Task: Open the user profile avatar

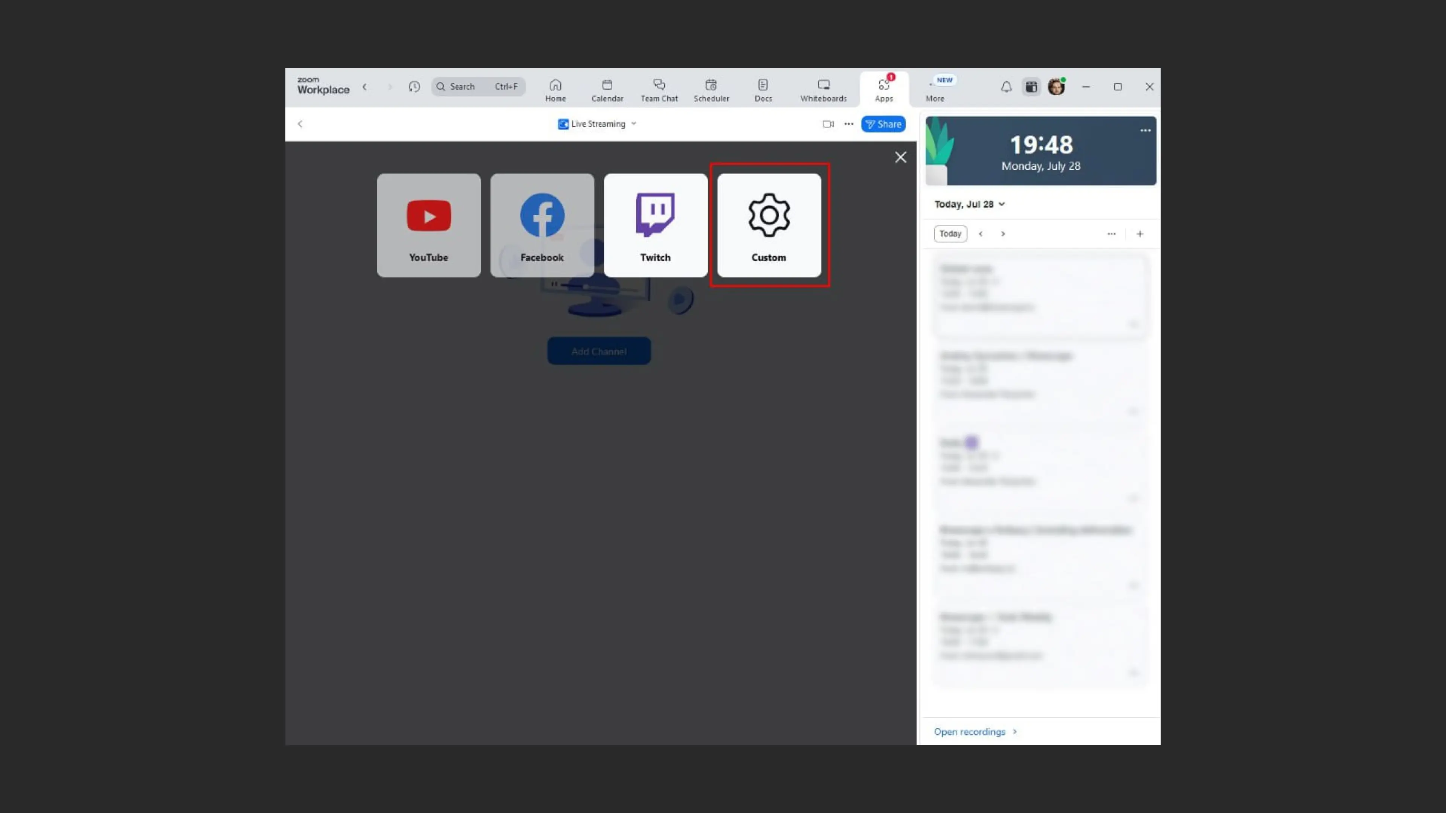Action: click(x=1056, y=87)
